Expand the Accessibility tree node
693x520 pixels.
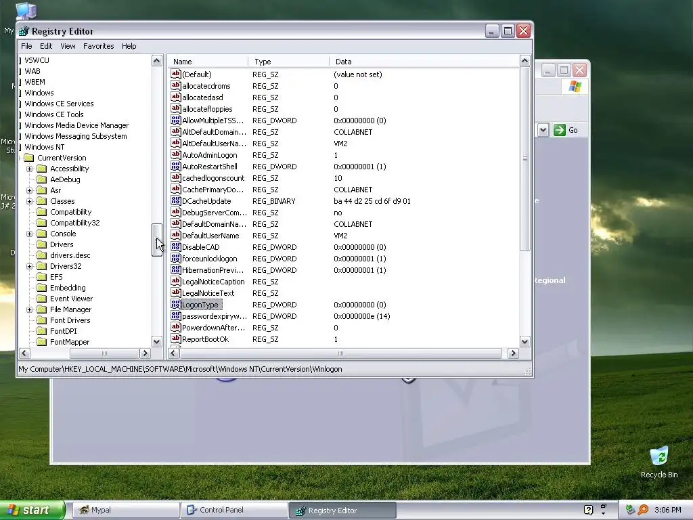click(x=29, y=169)
